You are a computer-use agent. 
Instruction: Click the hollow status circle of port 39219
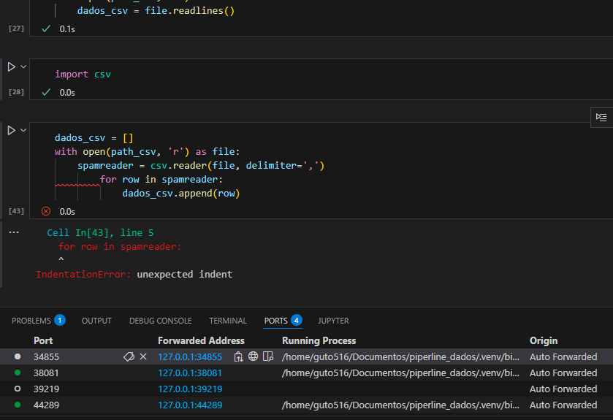pos(18,389)
